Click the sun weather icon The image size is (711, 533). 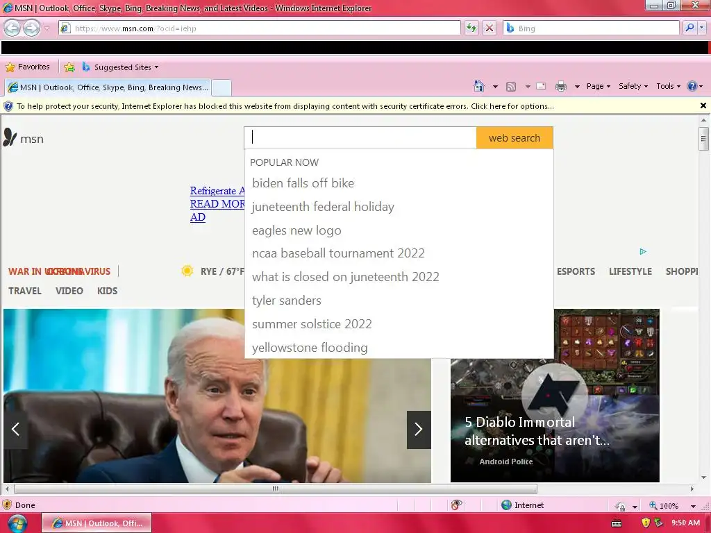click(x=187, y=271)
